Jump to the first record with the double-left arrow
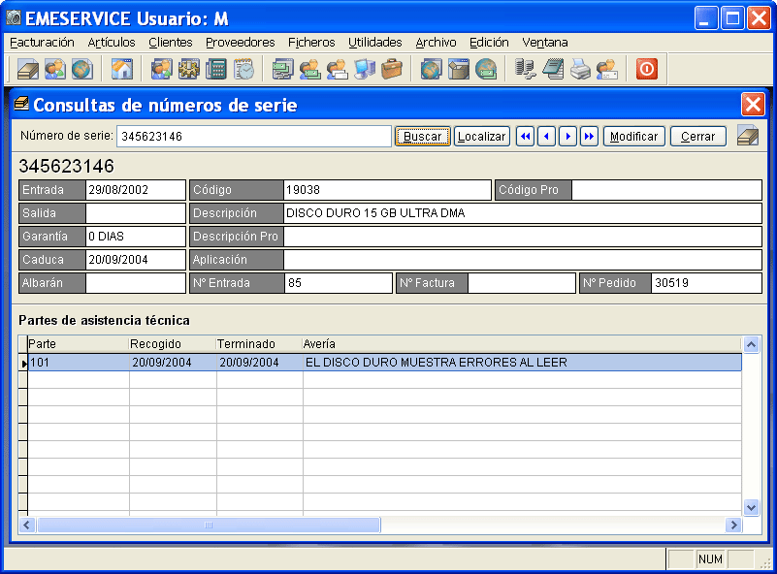 click(525, 136)
